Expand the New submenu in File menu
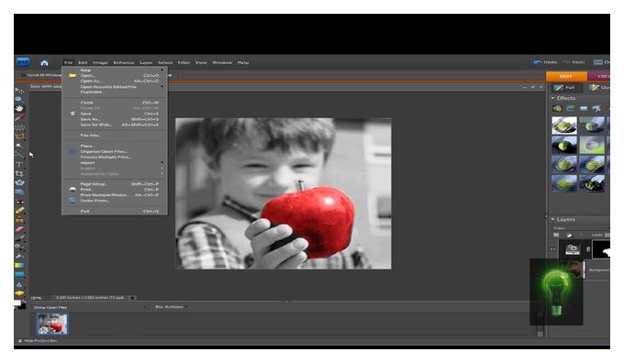The height and width of the screenshot is (363, 624). tap(115, 70)
